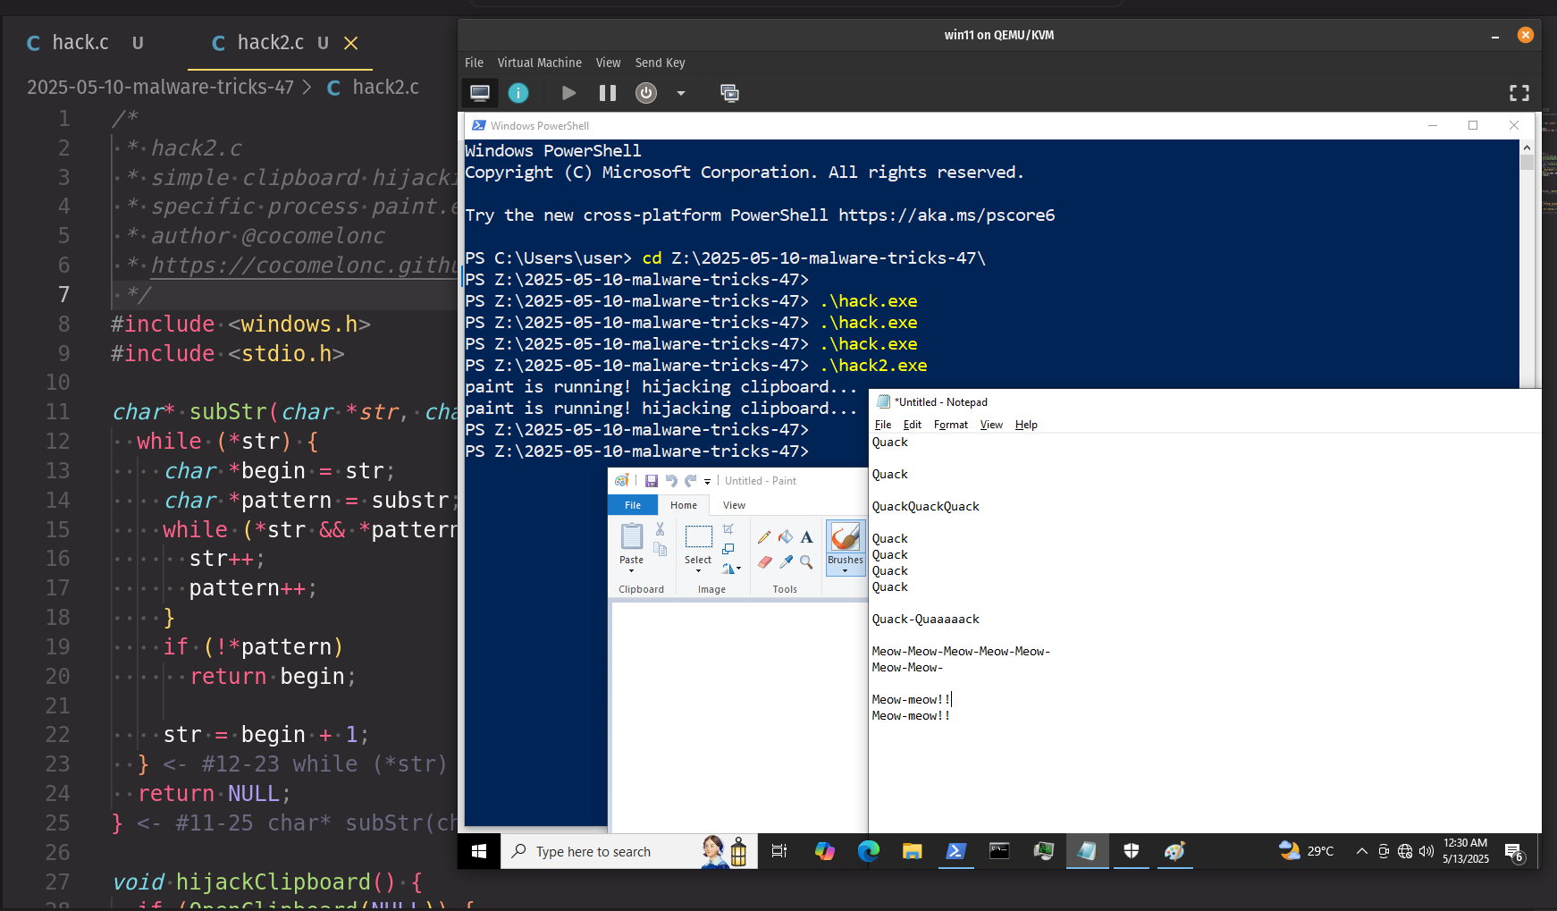Select the Magnifier tool in Paint
This screenshot has height=911, width=1557.
[806, 562]
